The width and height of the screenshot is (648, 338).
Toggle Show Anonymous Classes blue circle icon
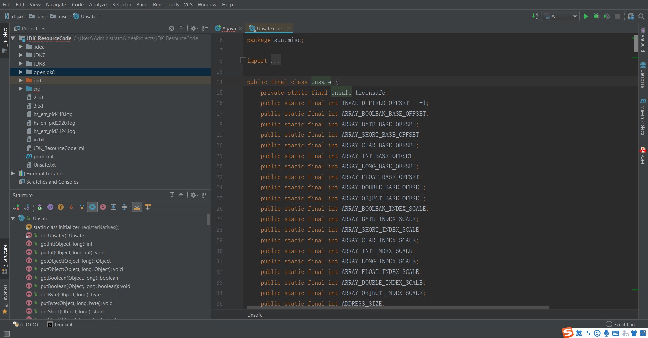click(x=92, y=207)
